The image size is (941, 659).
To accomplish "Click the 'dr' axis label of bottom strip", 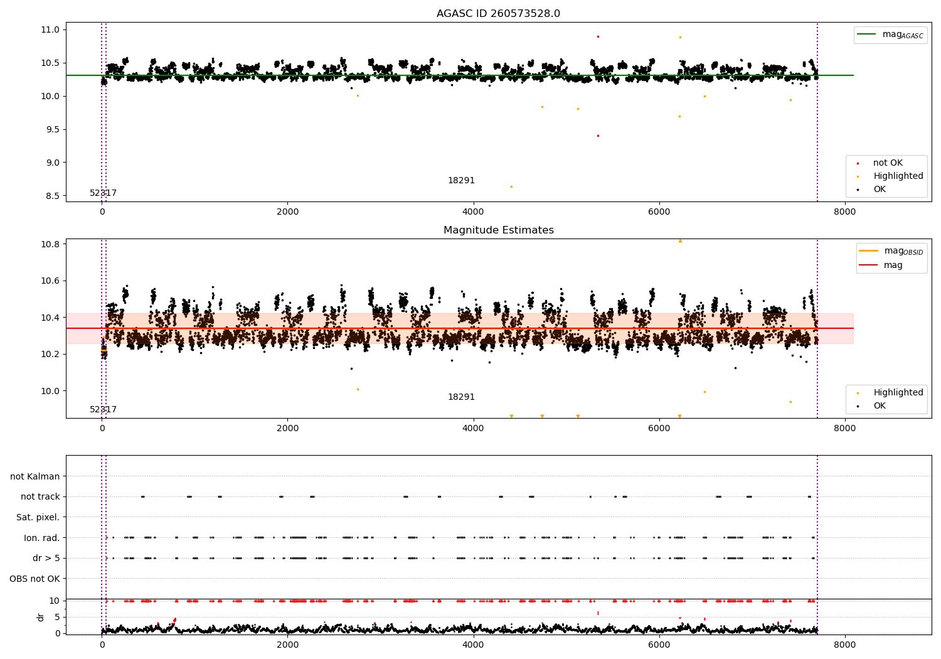I will tap(41, 617).
